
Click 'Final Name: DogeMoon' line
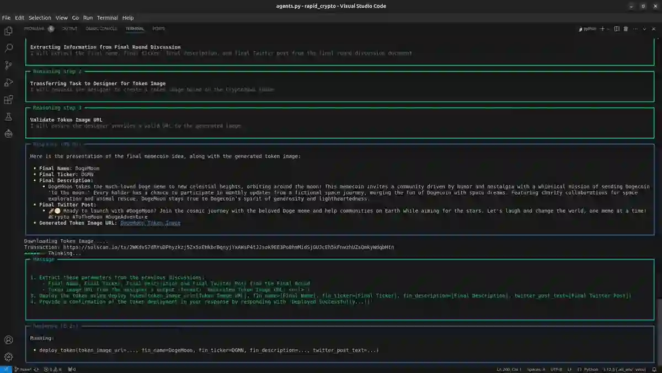[69, 168]
